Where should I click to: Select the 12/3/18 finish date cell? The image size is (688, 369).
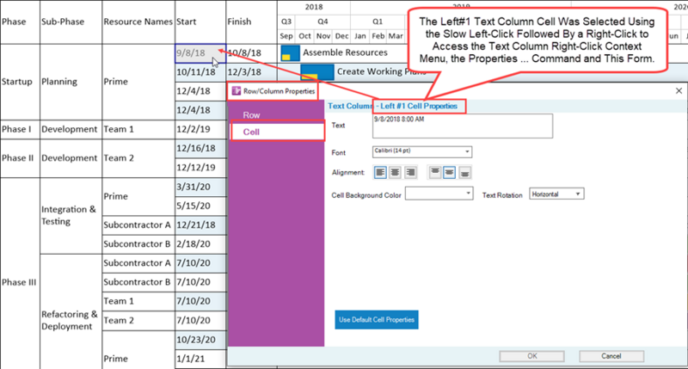coord(252,72)
